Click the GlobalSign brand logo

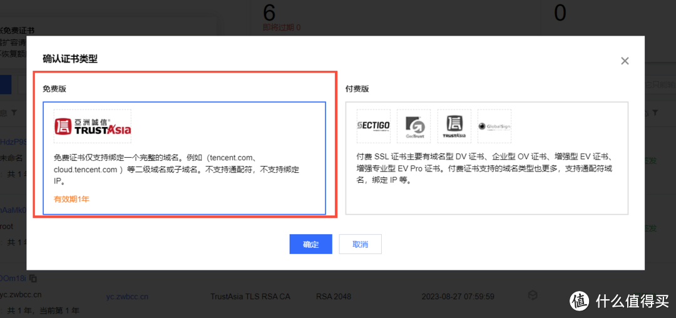click(x=494, y=126)
